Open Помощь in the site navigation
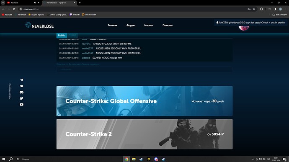 [168, 25]
